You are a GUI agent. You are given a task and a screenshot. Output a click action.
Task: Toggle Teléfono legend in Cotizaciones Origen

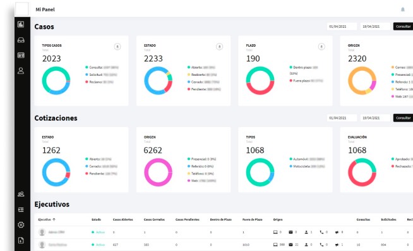(x=200, y=173)
